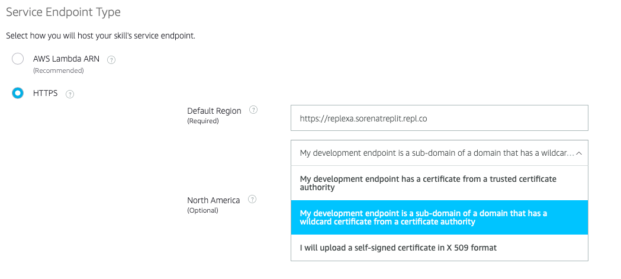Click the HTTPS option label
The image size is (621, 279).
pos(45,93)
